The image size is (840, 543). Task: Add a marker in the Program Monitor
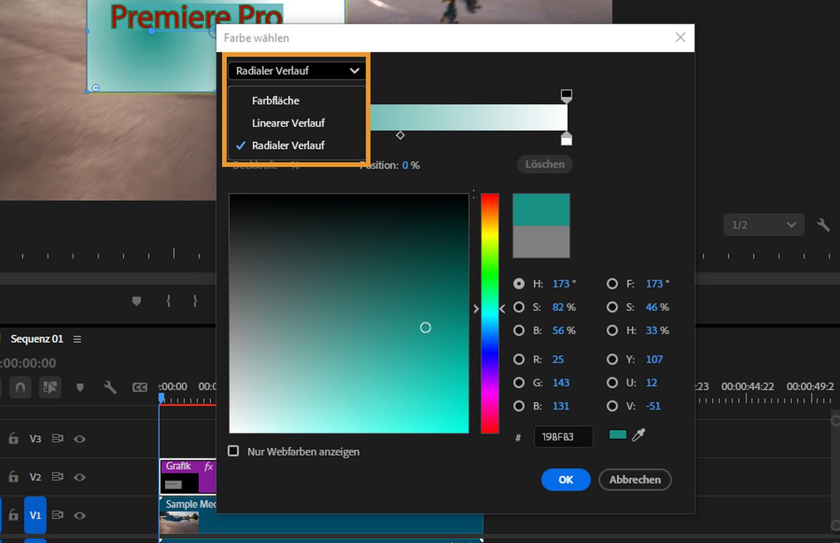[136, 301]
